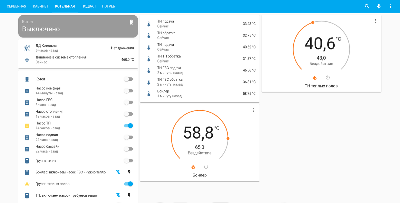
Task: Turn off ТП: включаем насос automation
Action: (118, 195)
